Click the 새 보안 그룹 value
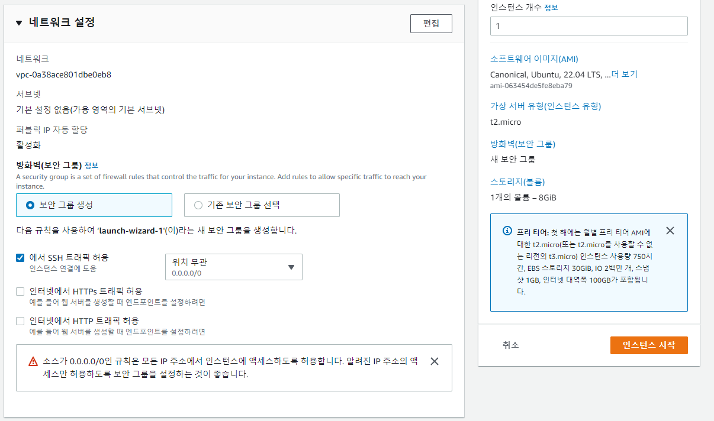714x421 pixels. pos(513,160)
